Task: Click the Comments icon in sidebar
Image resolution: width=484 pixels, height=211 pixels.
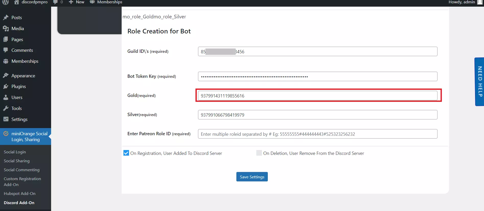Action: 6,50
